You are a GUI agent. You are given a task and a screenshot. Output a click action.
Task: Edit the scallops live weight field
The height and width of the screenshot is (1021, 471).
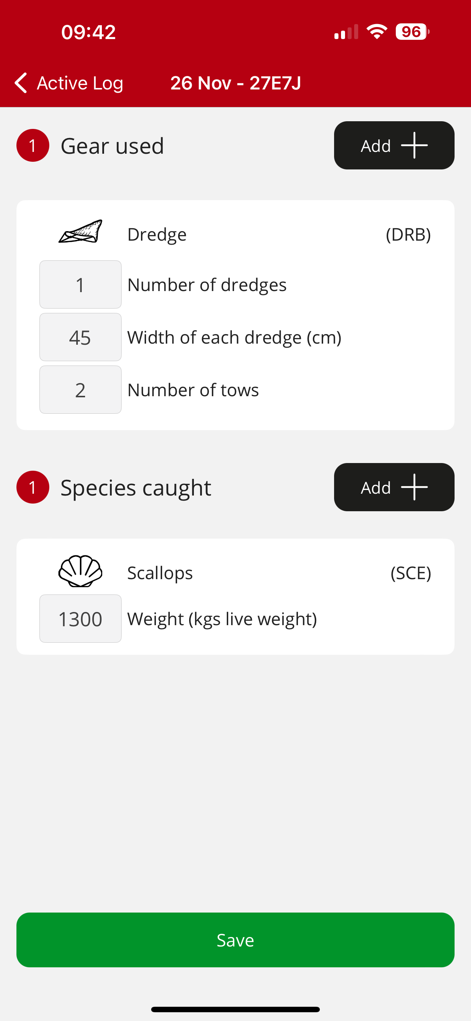[x=80, y=619]
